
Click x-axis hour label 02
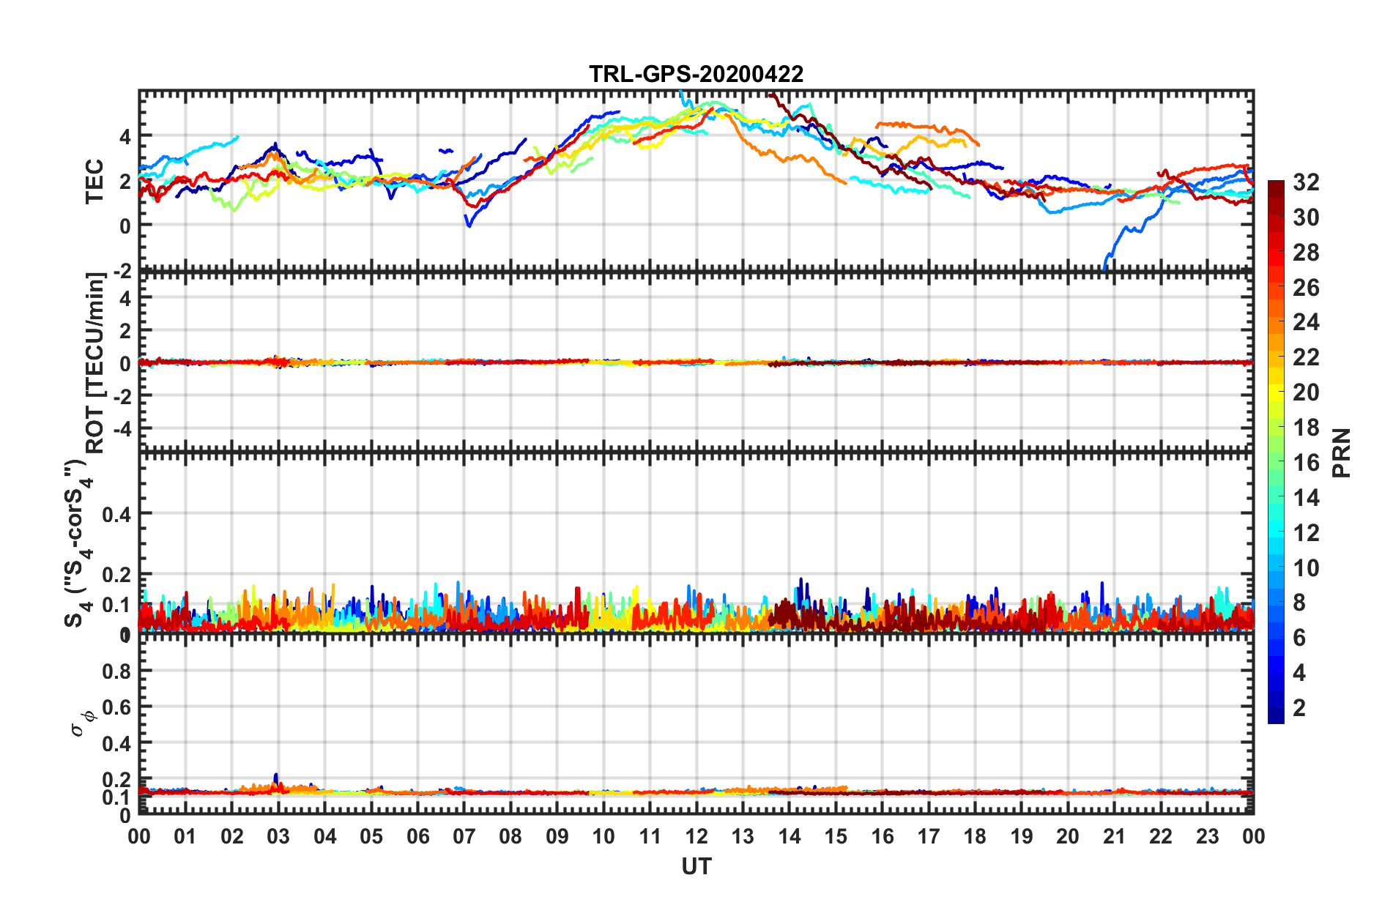pos(232,836)
